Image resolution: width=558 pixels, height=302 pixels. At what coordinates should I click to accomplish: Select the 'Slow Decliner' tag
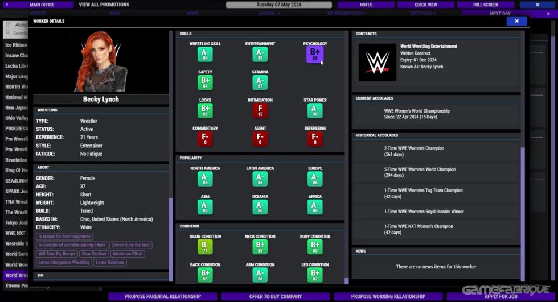[x=94, y=254]
